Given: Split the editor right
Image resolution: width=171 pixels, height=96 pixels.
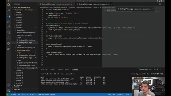Looking at the screenshot, I should 160,4.
